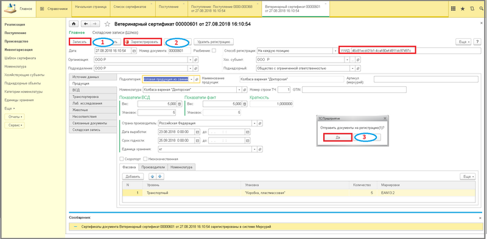
Task: Add certificate to favorites with star outline
Action: pos(107,24)
